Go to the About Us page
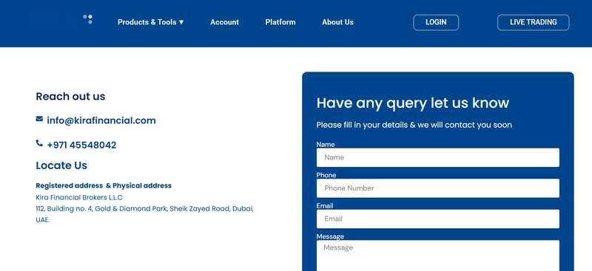The height and width of the screenshot is (271, 592). [338, 22]
